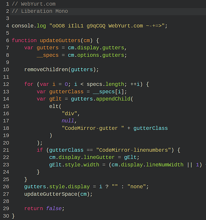This screenshot has height=220, width=206.
Task: Click the italic 'null' on line 17
Action: [68, 121]
